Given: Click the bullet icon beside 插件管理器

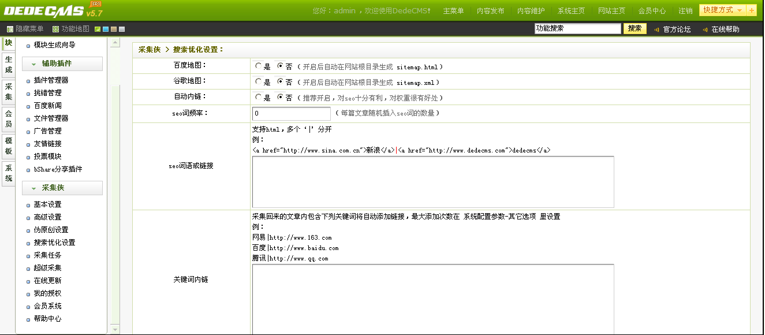Looking at the screenshot, I should (x=28, y=81).
